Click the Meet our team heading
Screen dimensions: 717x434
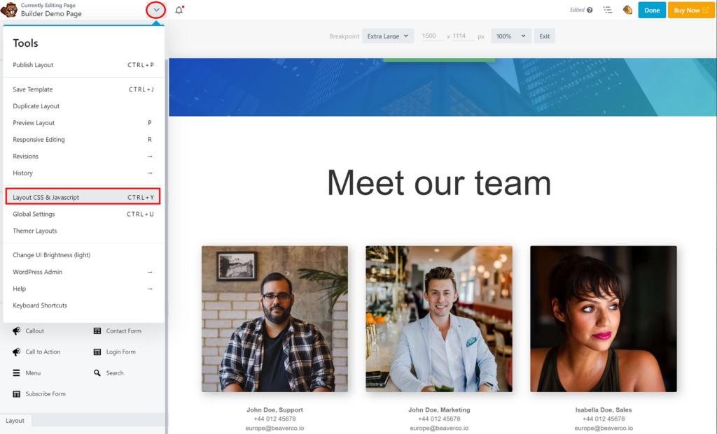pos(439,183)
